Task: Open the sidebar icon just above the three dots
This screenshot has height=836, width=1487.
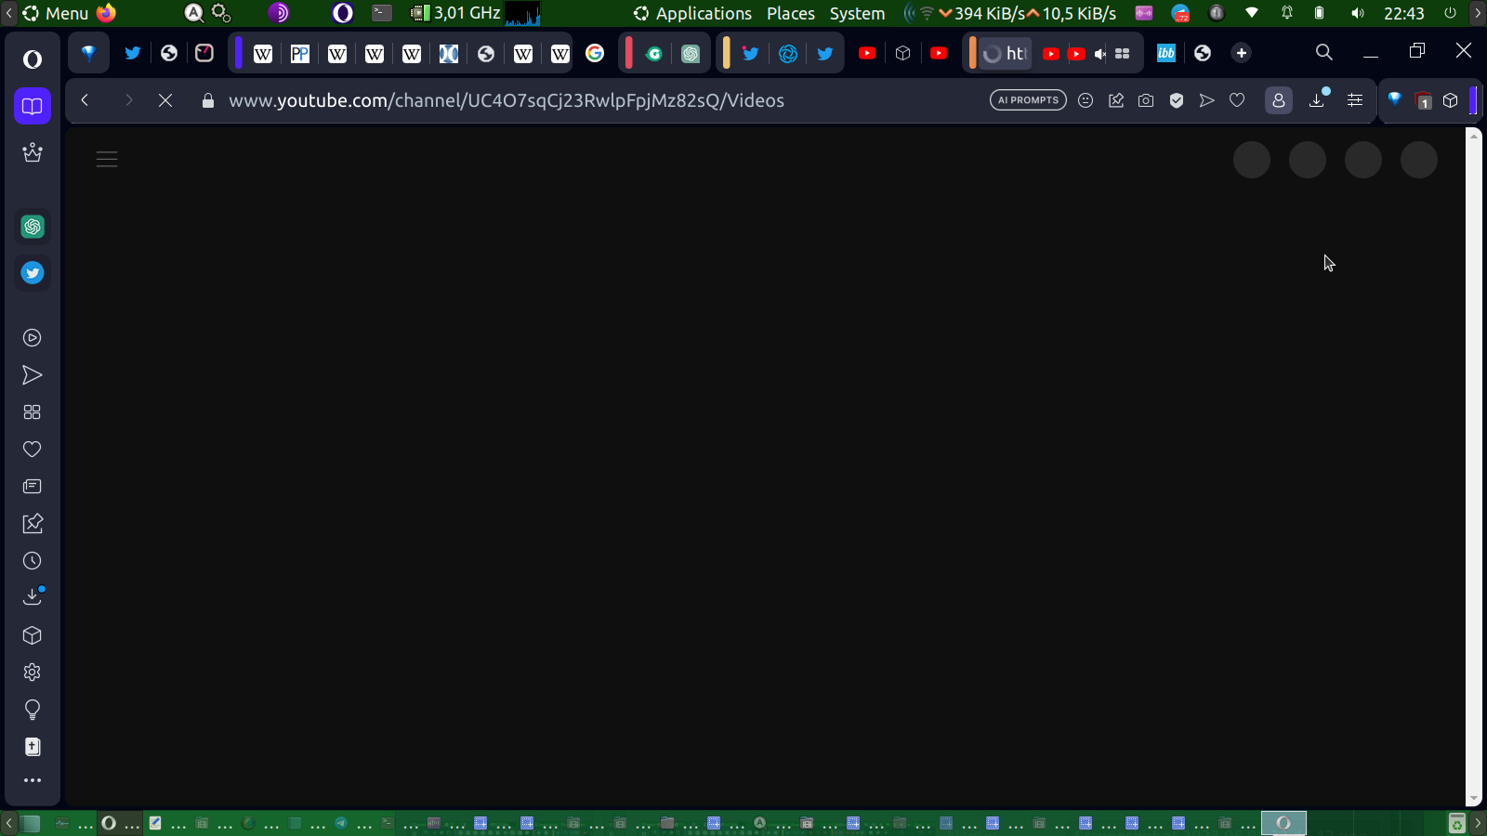Action: 33,747
